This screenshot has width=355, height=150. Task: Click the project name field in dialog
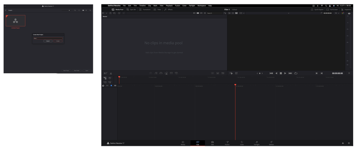coord(48,38)
